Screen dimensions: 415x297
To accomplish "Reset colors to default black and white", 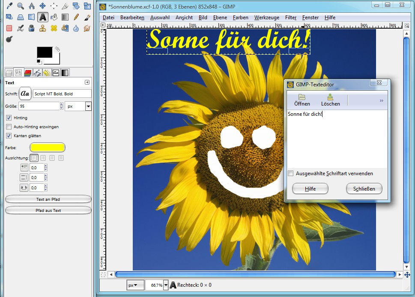I will (x=39, y=62).
